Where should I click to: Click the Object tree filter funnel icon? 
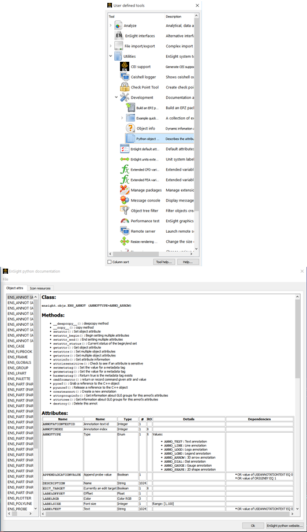point(125,210)
